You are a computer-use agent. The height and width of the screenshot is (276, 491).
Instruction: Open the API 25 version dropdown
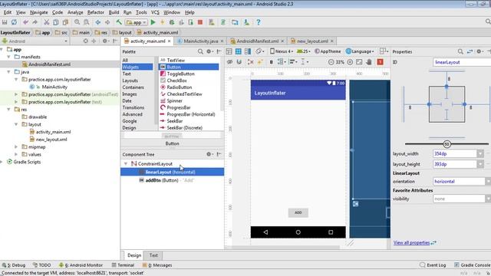tap(304, 51)
